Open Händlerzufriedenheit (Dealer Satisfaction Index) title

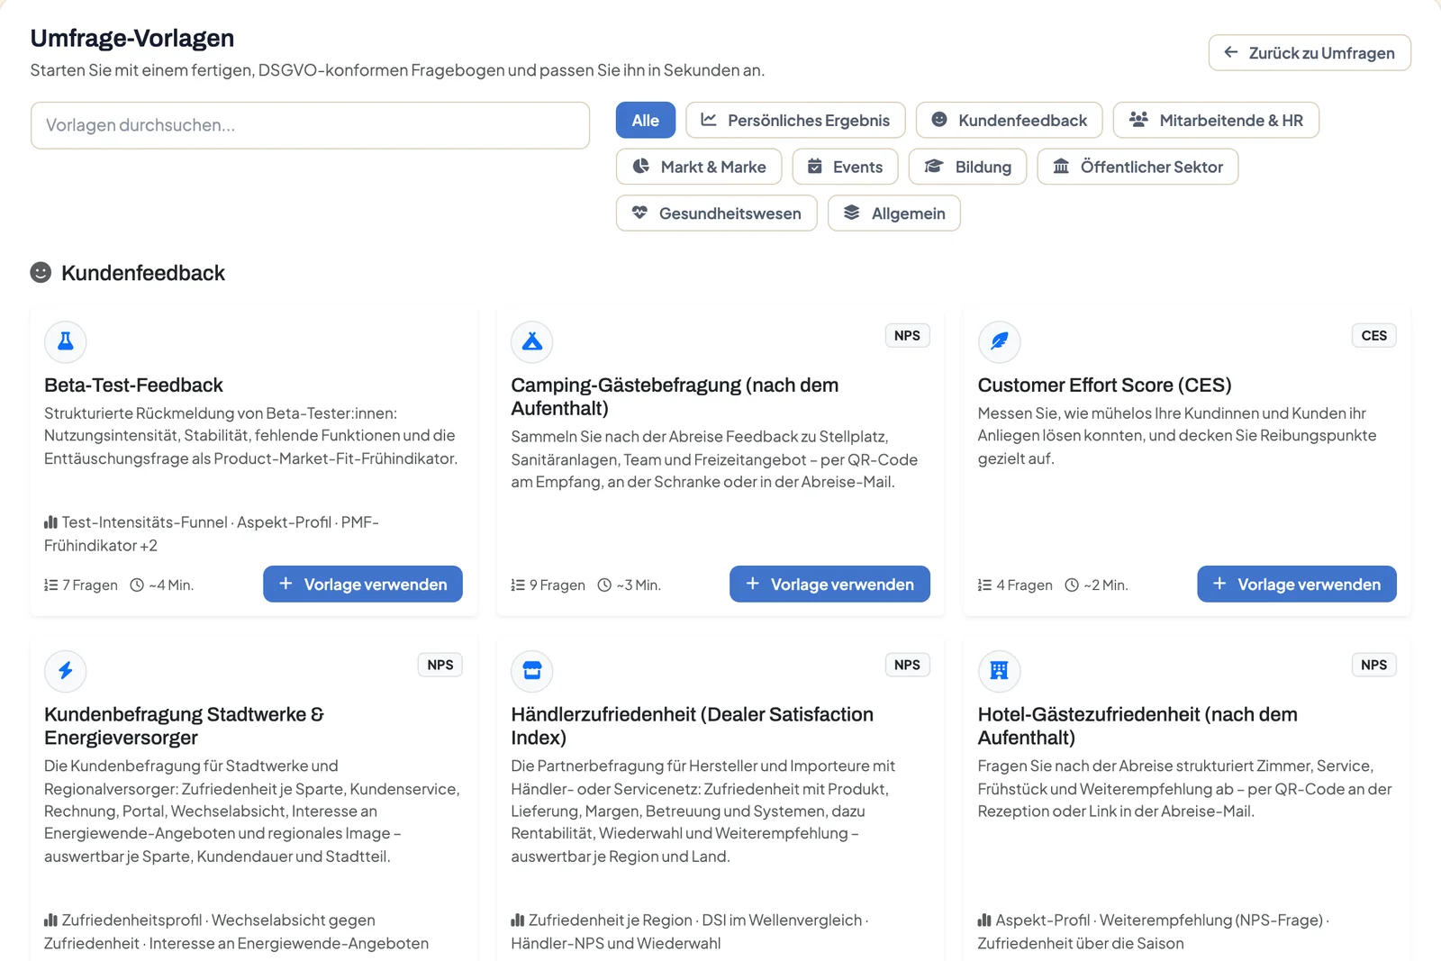(x=692, y=726)
